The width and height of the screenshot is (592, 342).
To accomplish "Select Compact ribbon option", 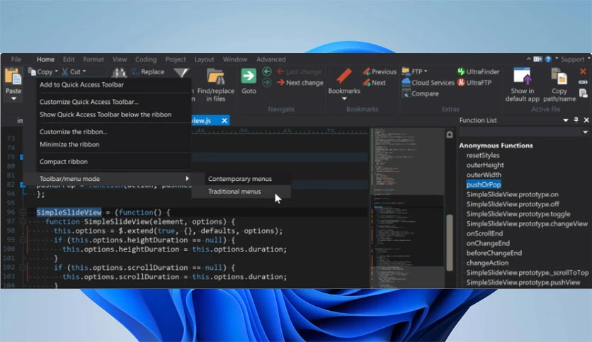I will pos(113,162).
